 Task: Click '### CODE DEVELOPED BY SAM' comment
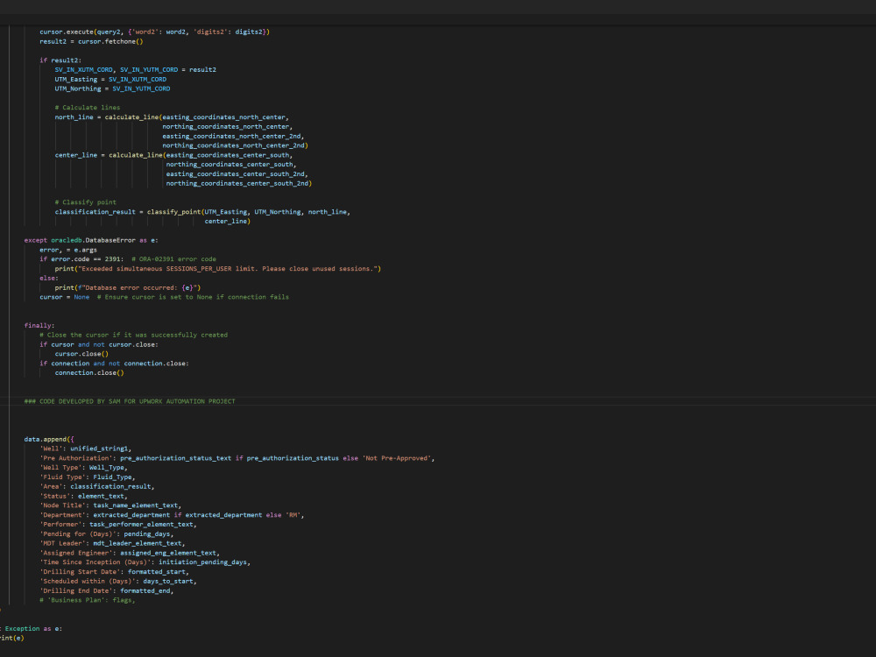[x=130, y=401]
